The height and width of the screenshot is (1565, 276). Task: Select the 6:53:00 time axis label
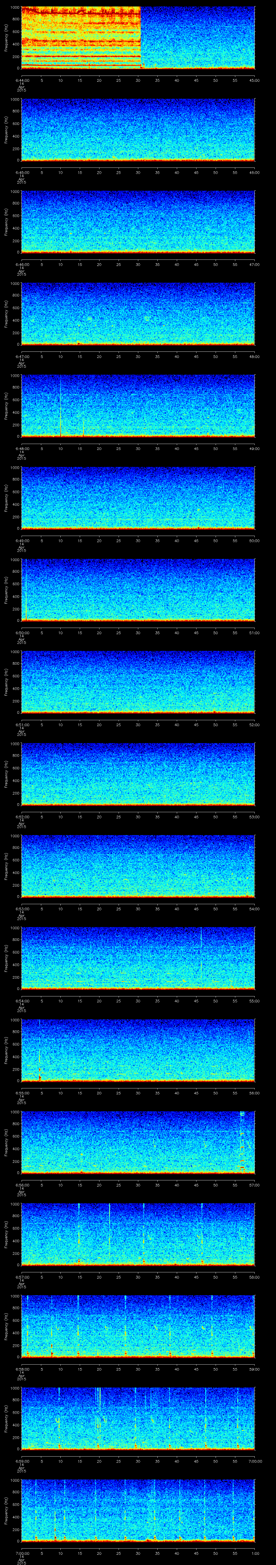click(x=22, y=909)
